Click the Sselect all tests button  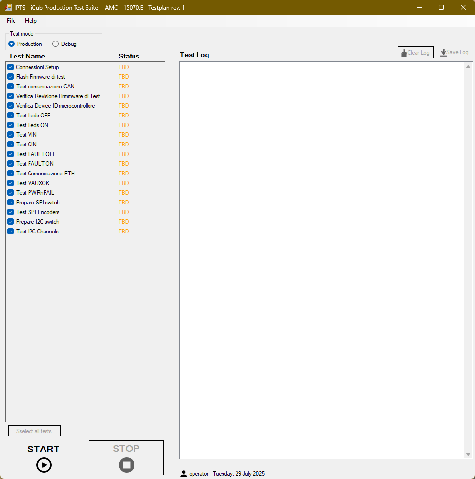(34, 431)
